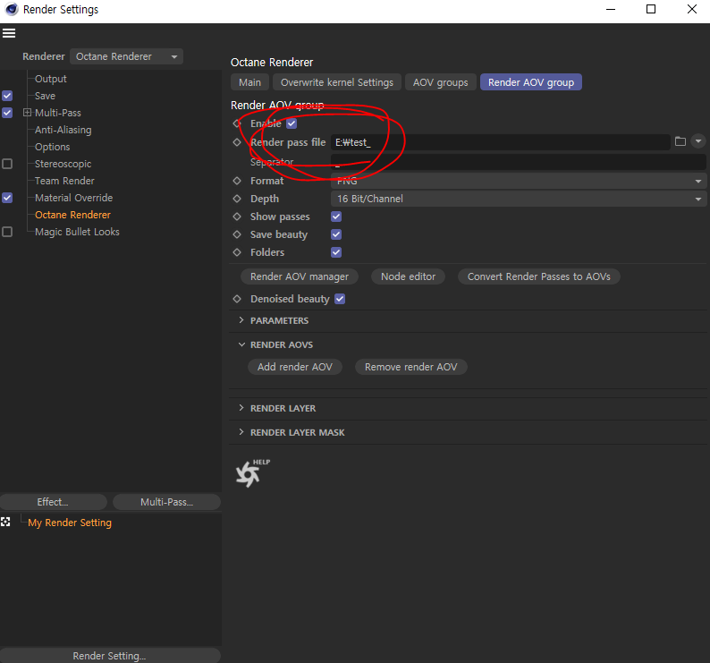Select Team Render in the settings tree
Screen dimensions: 710x663
pyautogui.click(x=64, y=181)
